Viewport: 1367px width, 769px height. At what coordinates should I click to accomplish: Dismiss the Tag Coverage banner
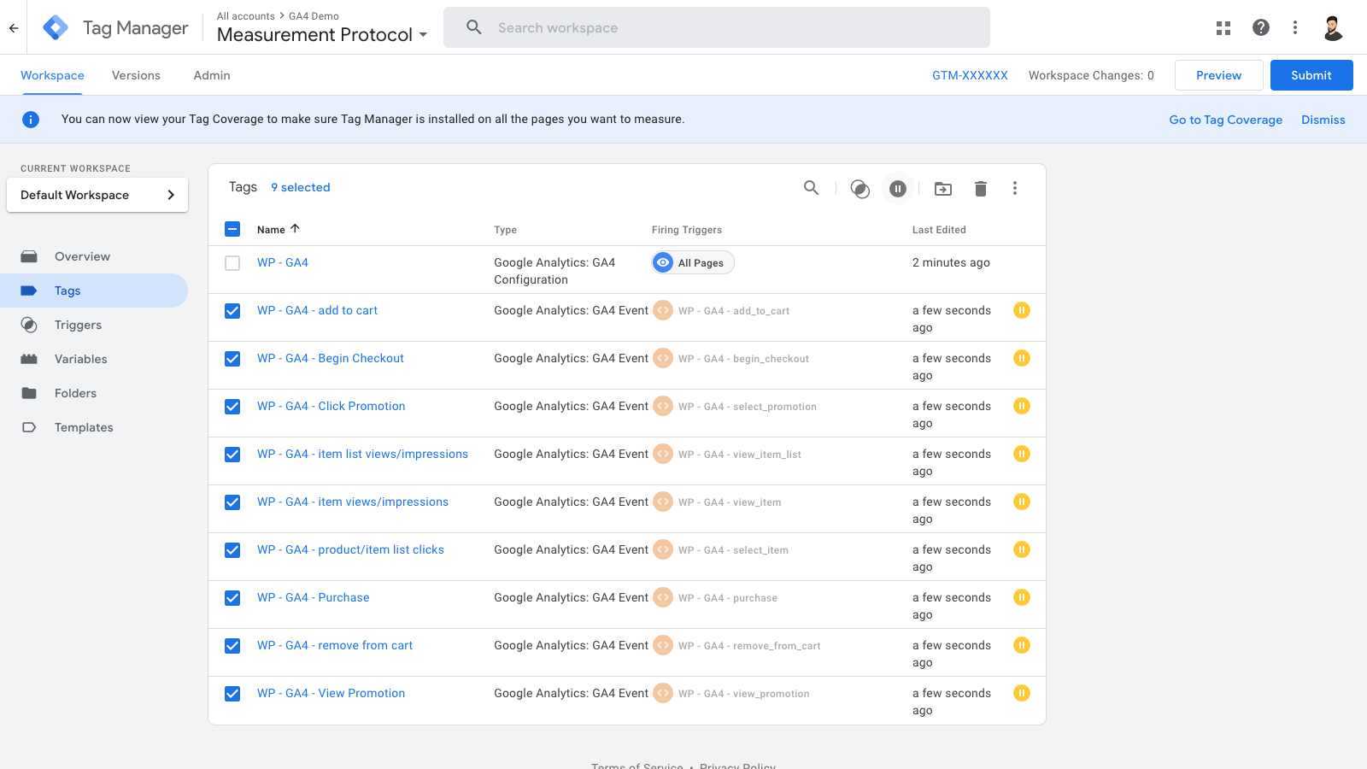click(x=1323, y=120)
